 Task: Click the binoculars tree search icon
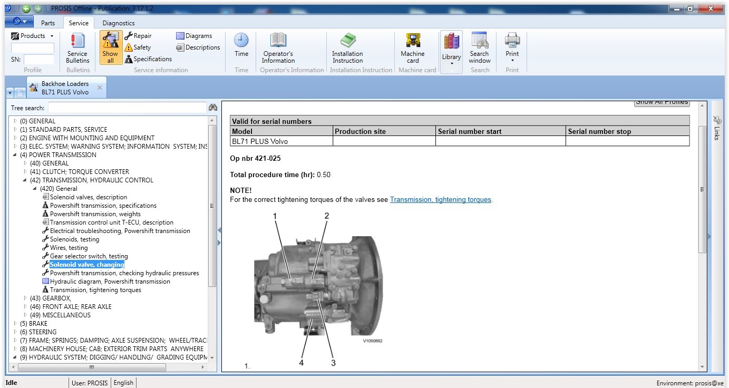pos(213,108)
